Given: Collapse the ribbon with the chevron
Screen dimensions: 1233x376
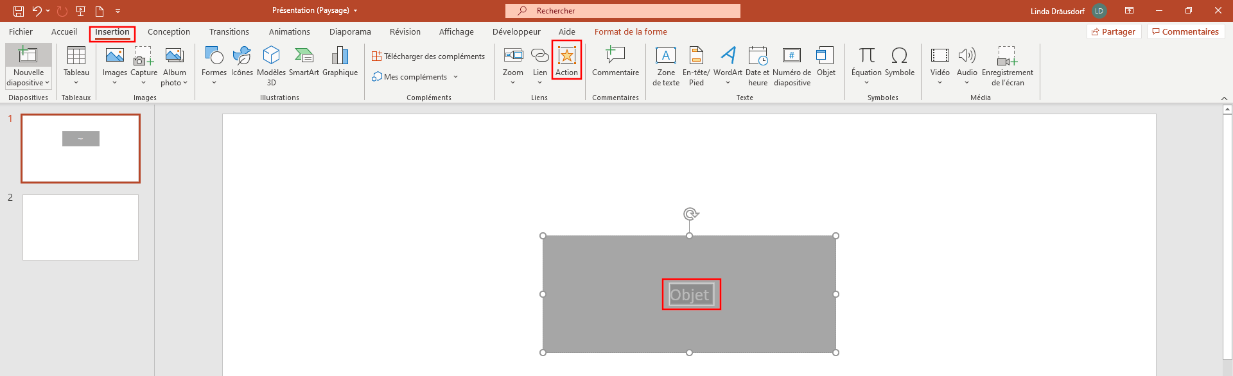Looking at the screenshot, I should click(x=1224, y=98).
